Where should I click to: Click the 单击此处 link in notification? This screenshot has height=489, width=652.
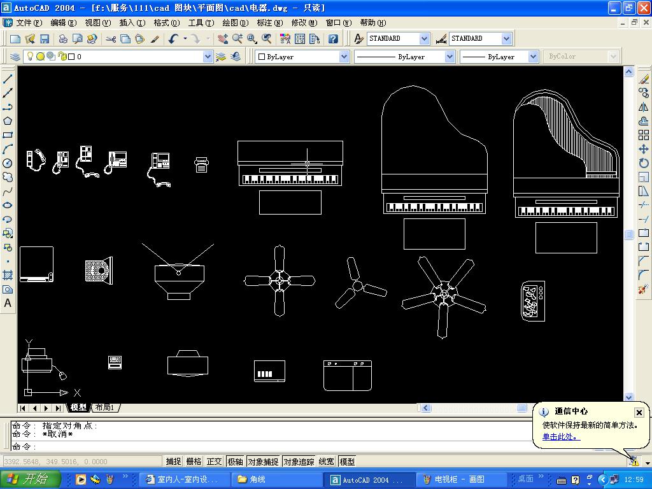[x=561, y=437]
